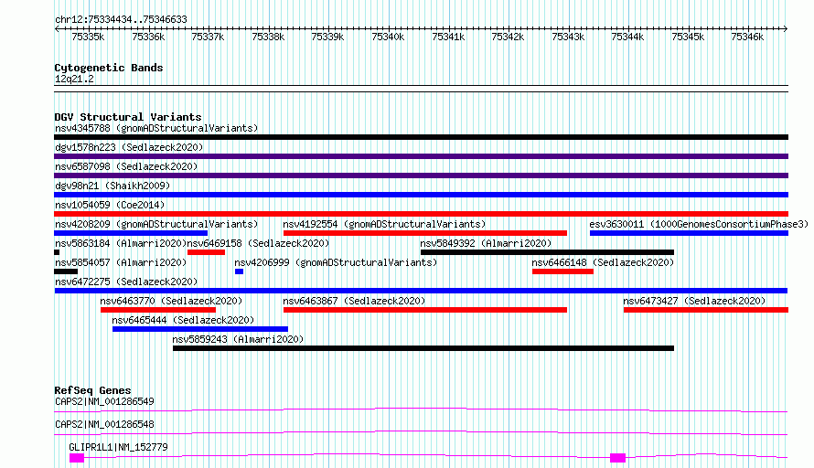Select the nsv4208209 gnomAD variant label
This screenshot has width=814, height=468.
click(156, 224)
